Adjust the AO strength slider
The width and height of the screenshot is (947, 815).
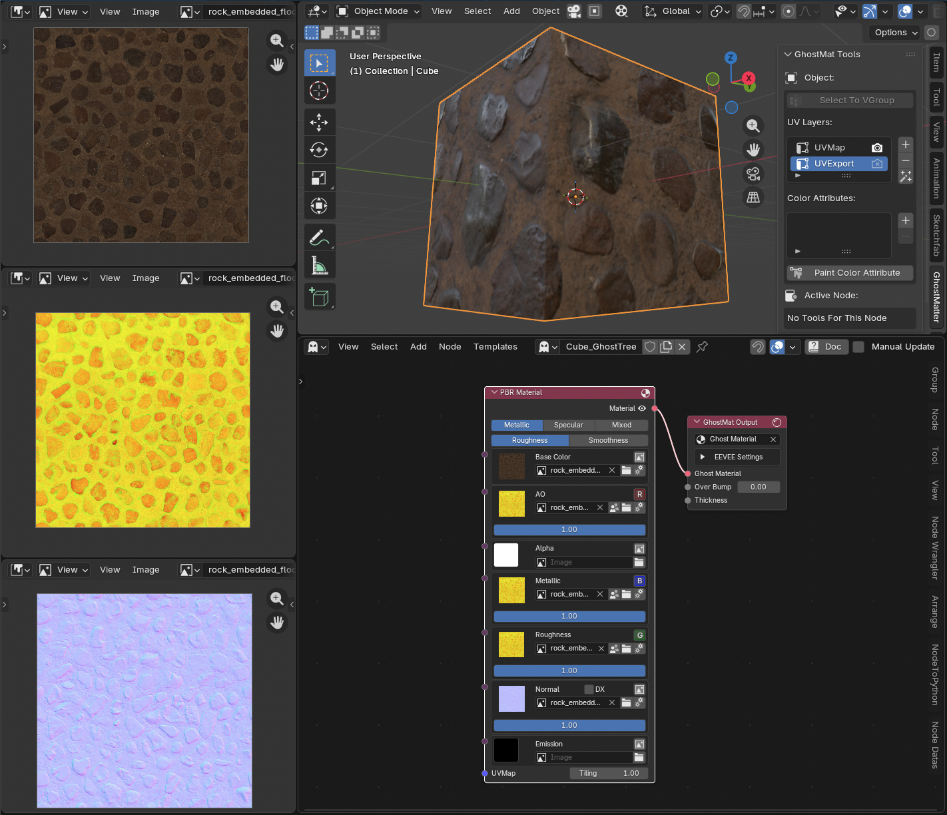click(x=569, y=530)
